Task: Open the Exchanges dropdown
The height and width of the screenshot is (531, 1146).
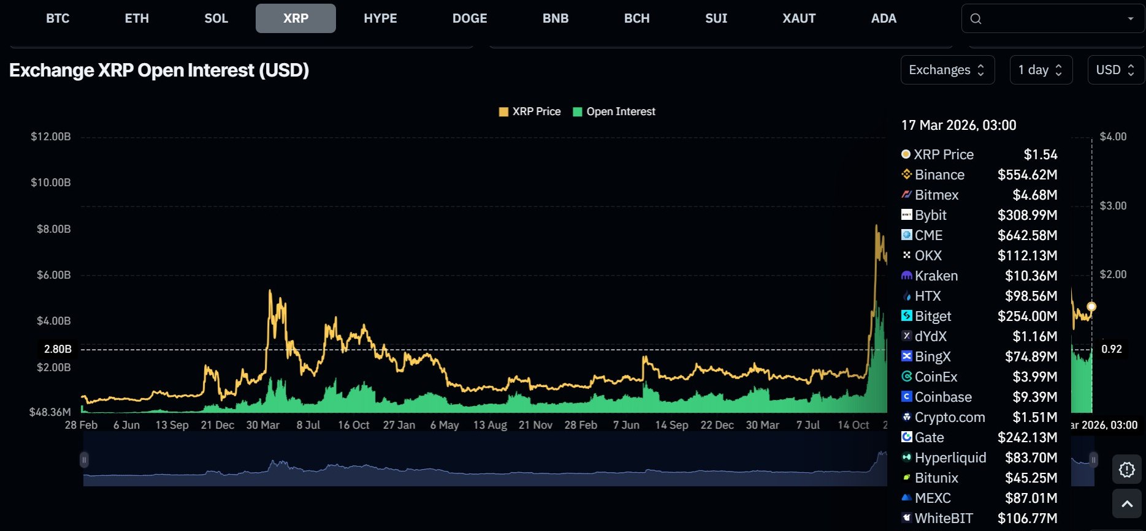Action: pyautogui.click(x=947, y=70)
